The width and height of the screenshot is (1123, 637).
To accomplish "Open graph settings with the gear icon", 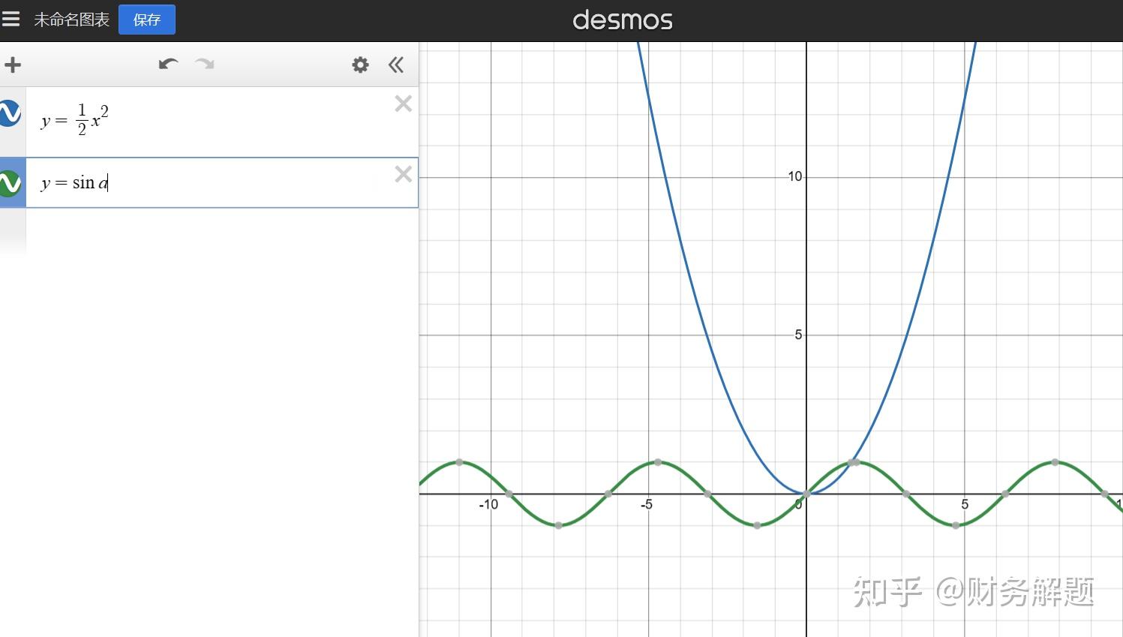I will (x=360, y=65).
